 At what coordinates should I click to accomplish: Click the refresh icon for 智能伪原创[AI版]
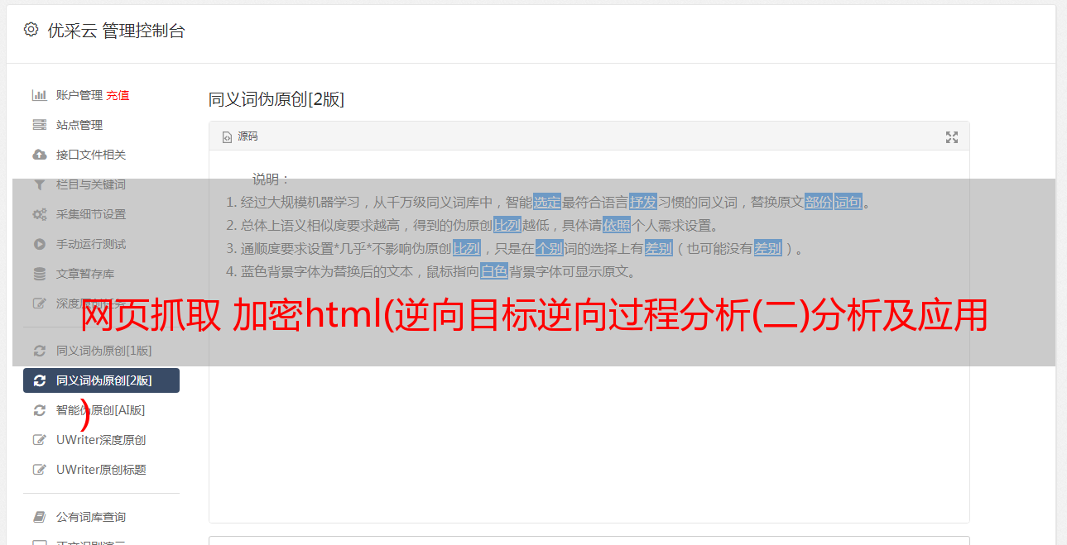[39, 410]
